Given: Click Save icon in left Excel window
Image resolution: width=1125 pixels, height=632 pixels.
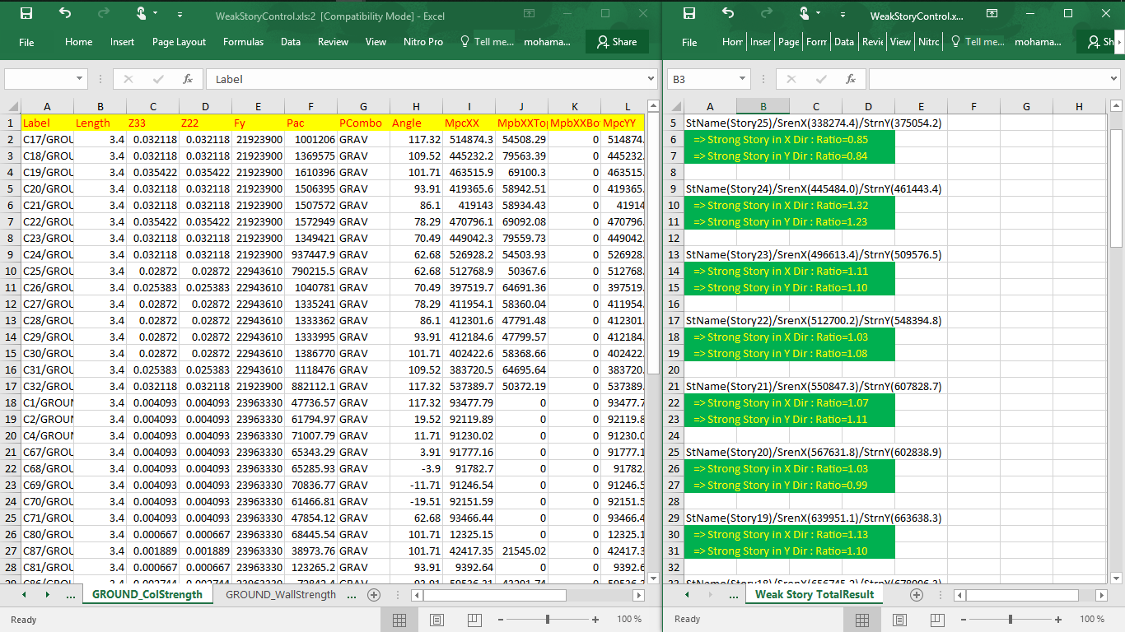Looking at the screenshot, I should click(x=26, y=14).
